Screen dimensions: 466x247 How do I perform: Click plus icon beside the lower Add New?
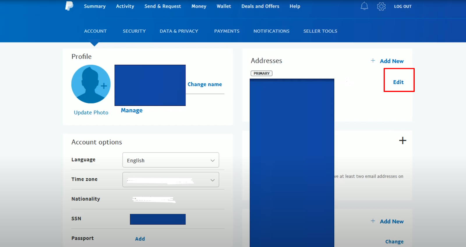coord(373,221)
